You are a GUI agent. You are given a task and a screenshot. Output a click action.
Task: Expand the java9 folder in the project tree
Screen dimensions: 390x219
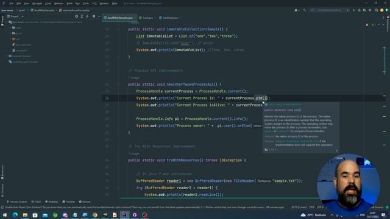(x=10, y=33)
